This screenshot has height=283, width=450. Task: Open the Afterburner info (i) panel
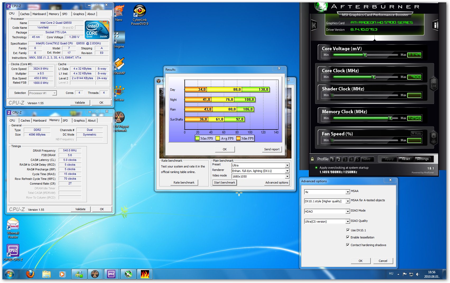coord(435,25)
